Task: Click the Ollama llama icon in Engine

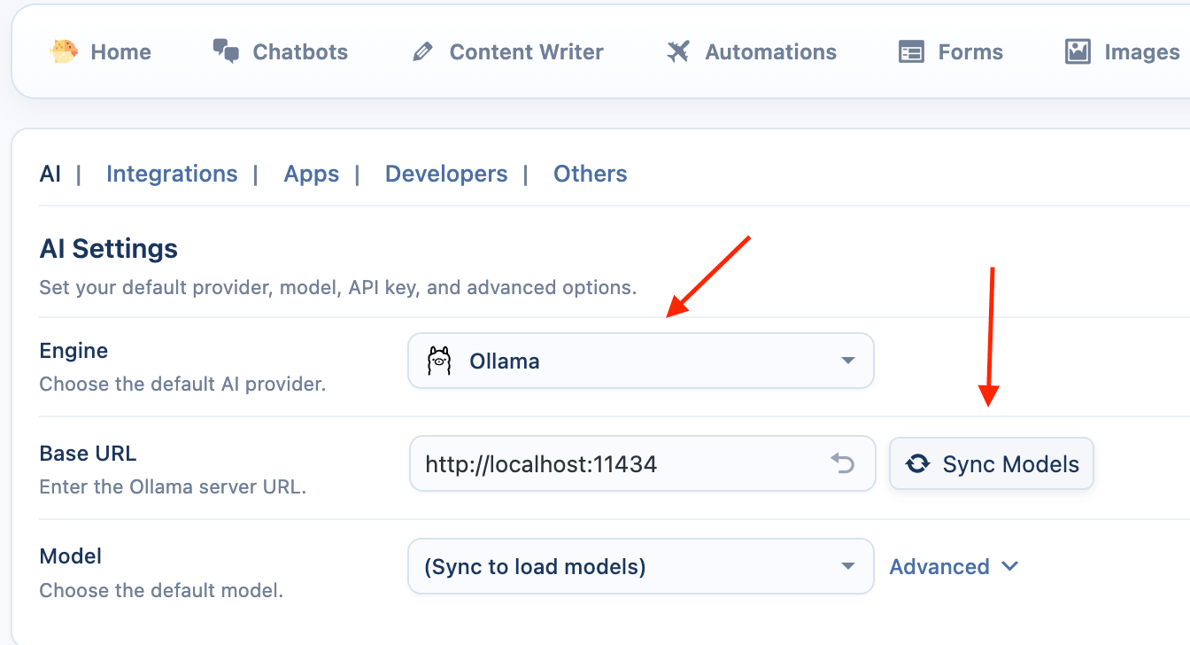Action: coord(439,361)
